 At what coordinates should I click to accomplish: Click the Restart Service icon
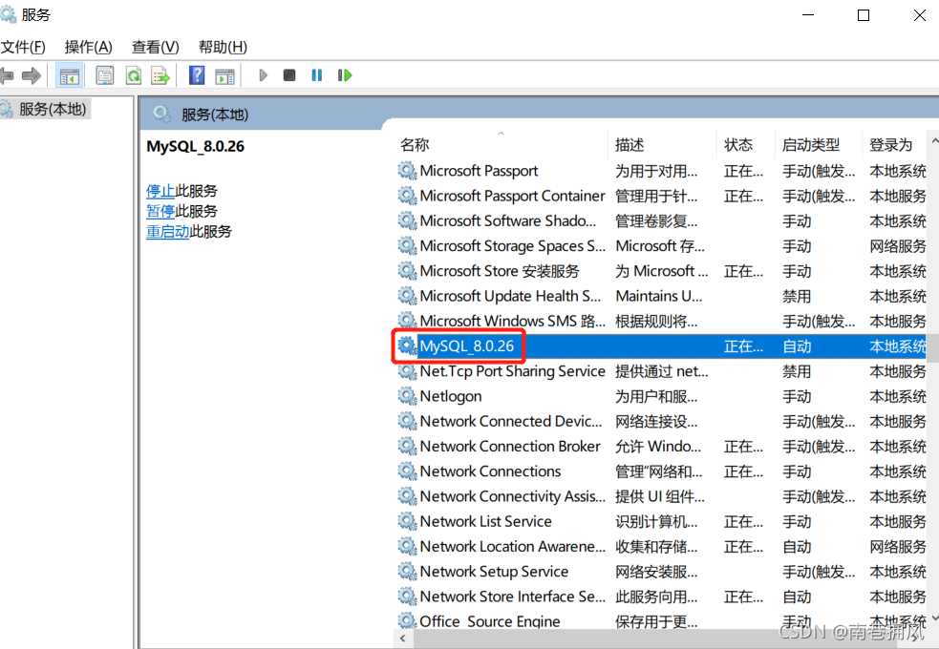tap(344, 75)
